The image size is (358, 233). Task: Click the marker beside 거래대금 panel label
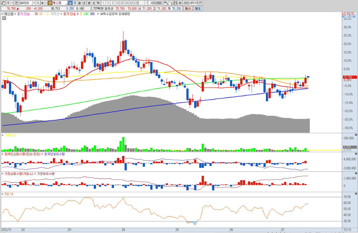[x=3, y=135]
